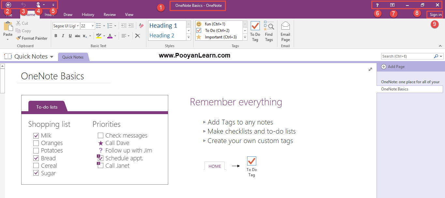Toggle the Schedule appt. checkbox

101,158
